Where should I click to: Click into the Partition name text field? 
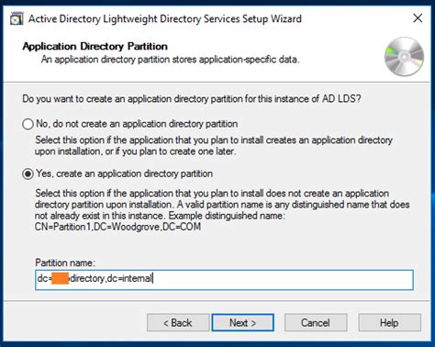(224, 280)
